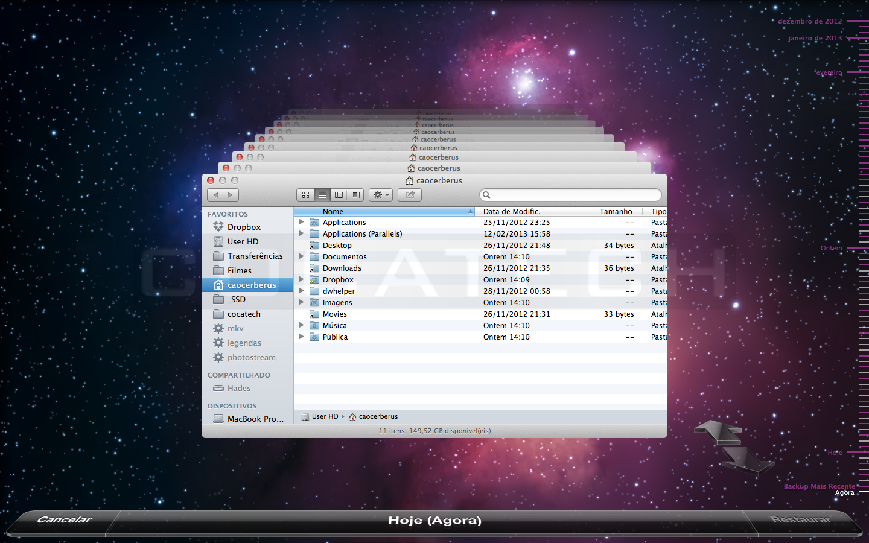Expand the Downloads disclosure triangle
Screen dimensions: 869x543
tap(301, 268)
